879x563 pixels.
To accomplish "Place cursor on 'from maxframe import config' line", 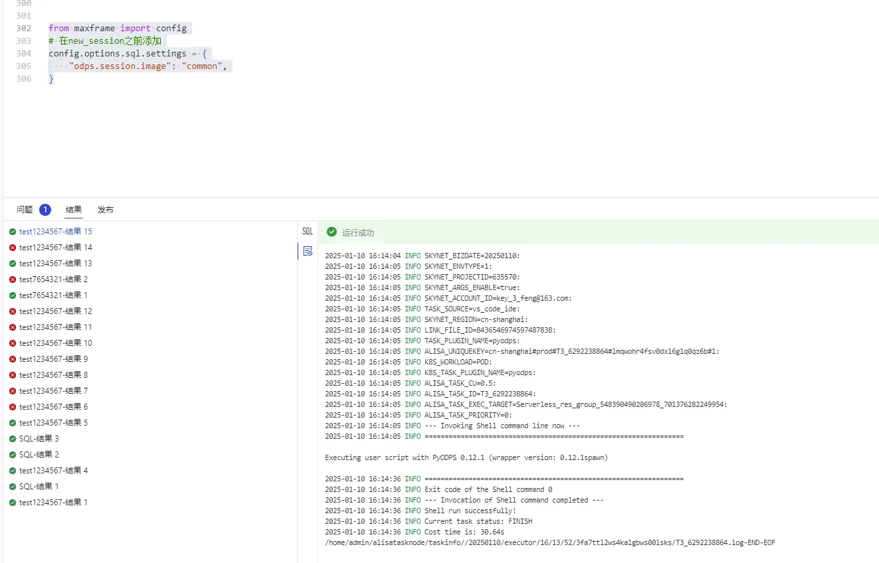I will [x=118, y=29].
